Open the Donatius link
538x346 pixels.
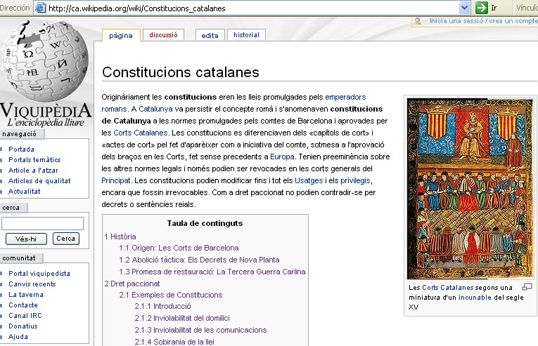[23, 326]
